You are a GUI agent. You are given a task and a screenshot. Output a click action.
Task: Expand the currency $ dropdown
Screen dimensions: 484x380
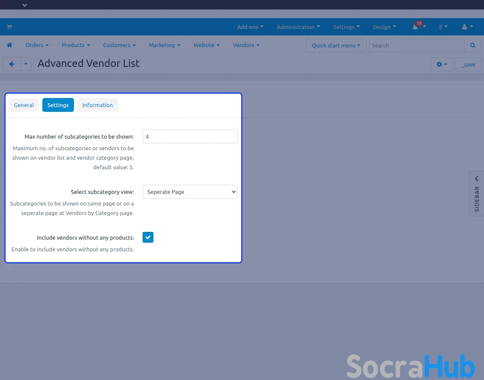[443, 27]
